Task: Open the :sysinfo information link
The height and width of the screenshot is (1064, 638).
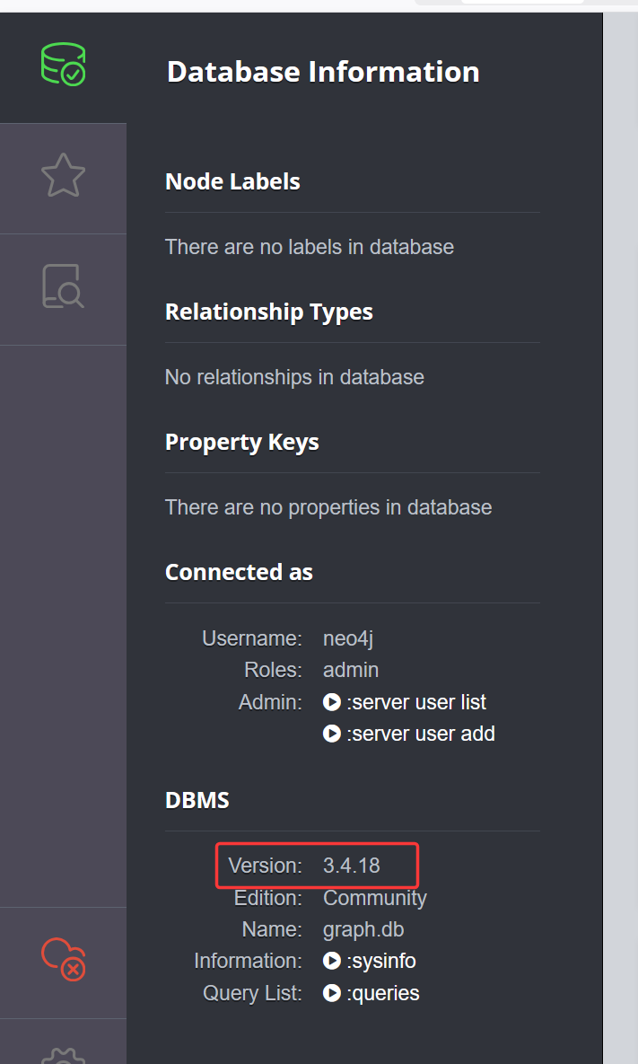Action: tap(381, 962)
